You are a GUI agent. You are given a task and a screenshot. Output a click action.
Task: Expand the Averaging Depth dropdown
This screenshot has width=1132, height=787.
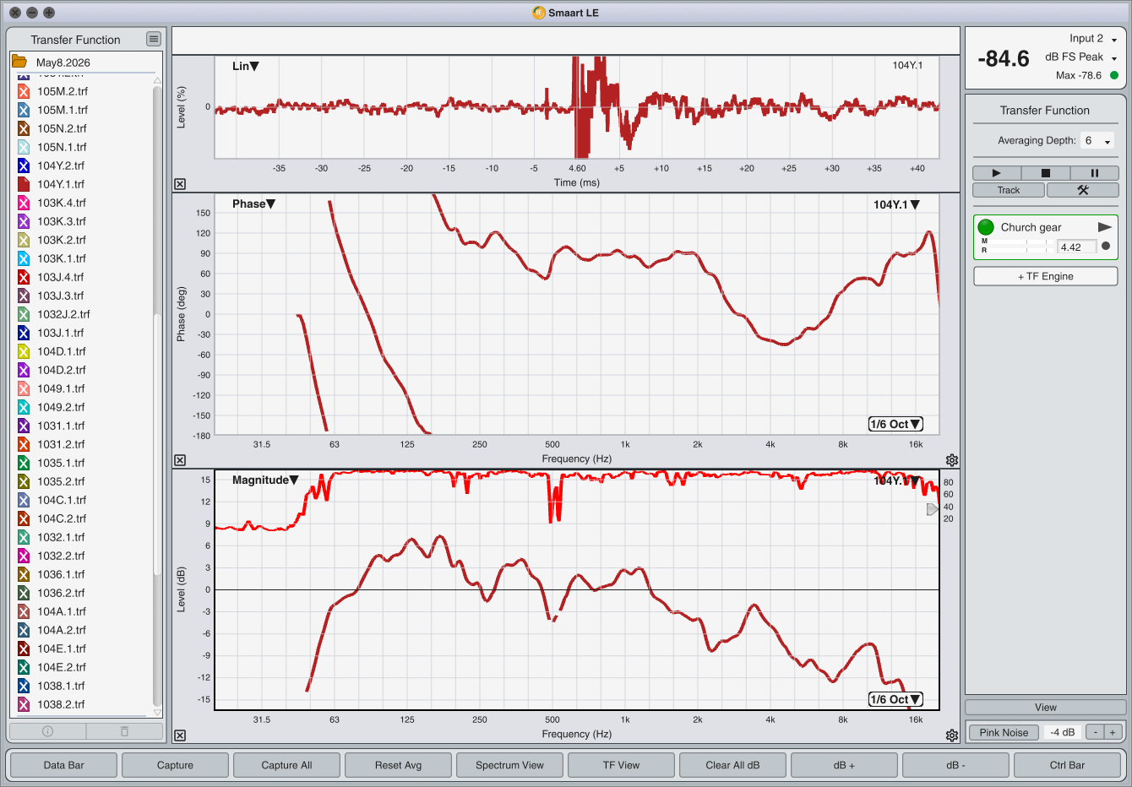point(1097,141)
